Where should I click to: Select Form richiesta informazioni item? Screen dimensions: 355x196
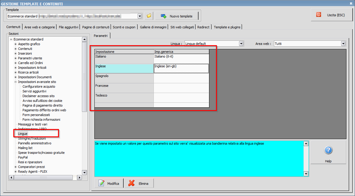click(x=41, y=120)
